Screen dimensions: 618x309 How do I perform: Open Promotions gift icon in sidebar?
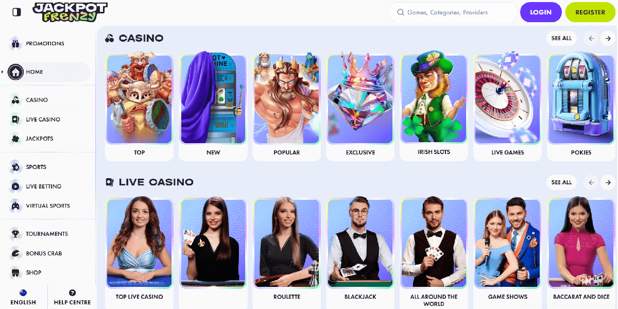coord(15,44)
